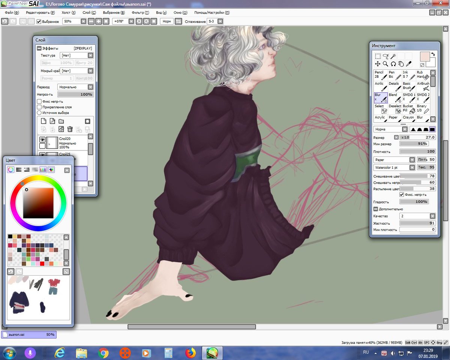Select Источник выбора radio option
This screenshot has width=450, height=360.
pyautogui.click(x=39, y=112)
